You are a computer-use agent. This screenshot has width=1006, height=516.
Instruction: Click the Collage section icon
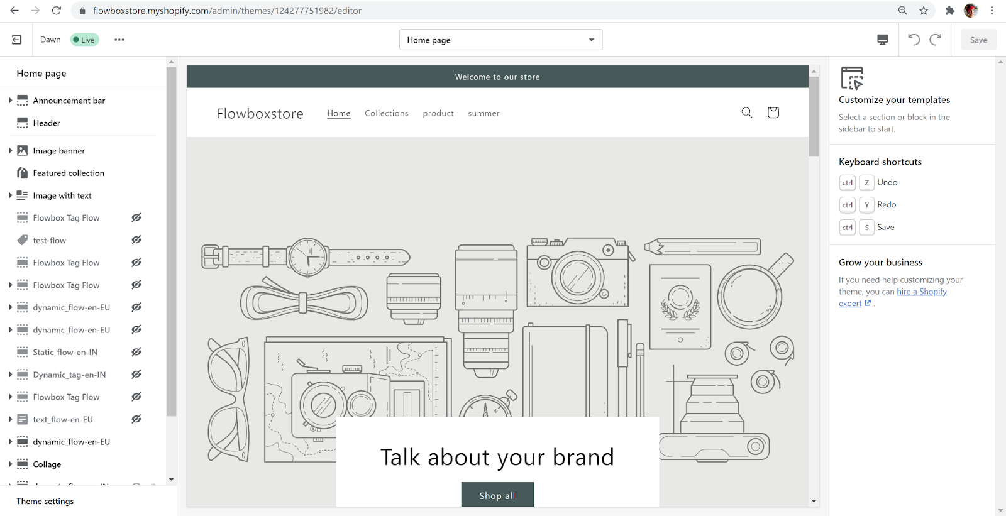pyautogui.click(x=23, y=464)
